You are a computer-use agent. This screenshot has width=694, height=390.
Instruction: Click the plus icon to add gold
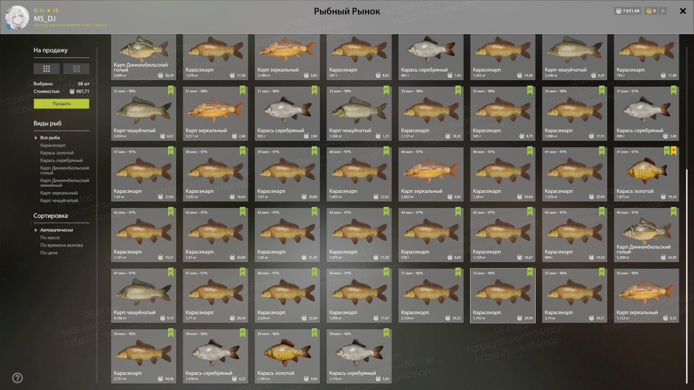point(663,11)
